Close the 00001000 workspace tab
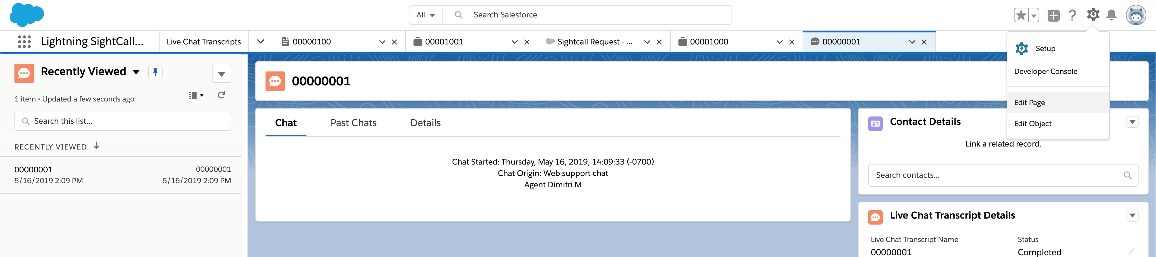1156x257 pixels. pos(792,42)
